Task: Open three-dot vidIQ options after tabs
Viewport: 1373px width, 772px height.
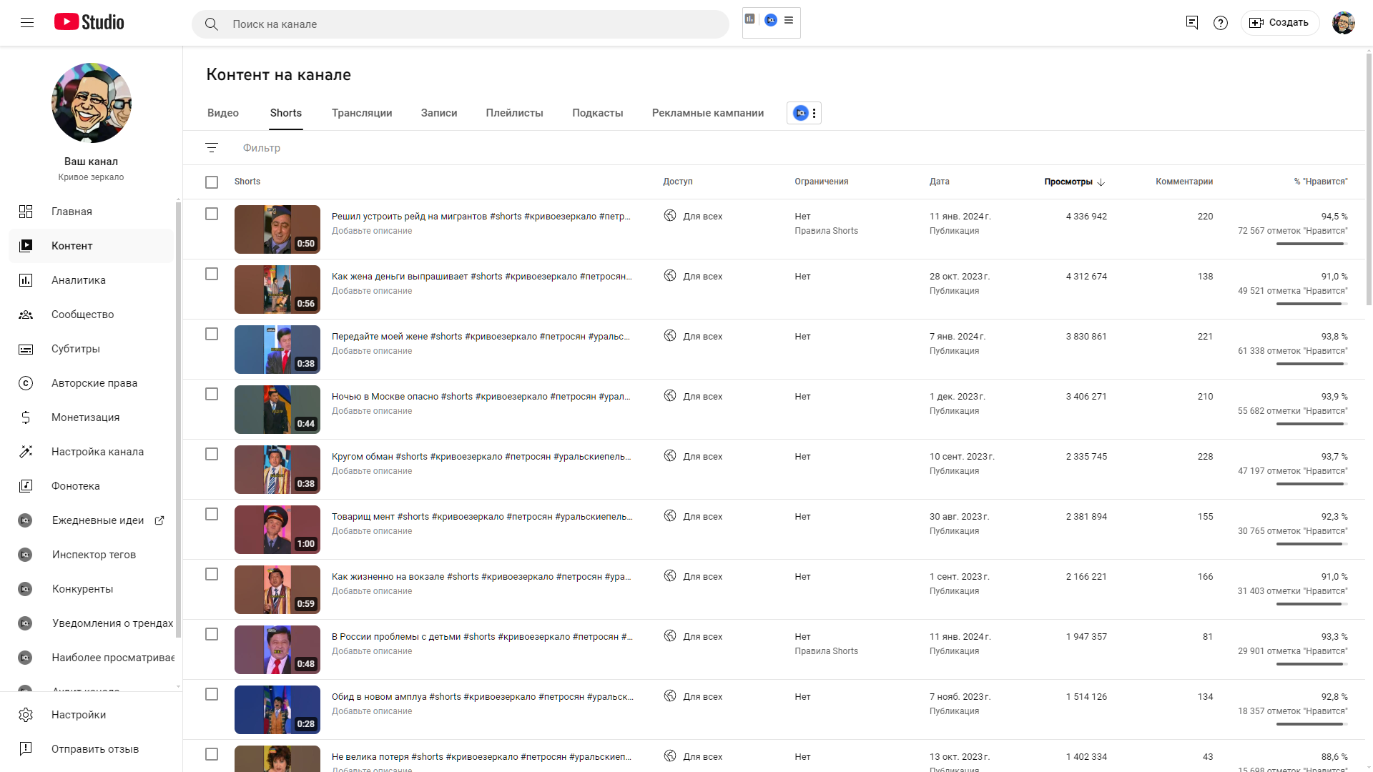Action: tap(814, 113)
